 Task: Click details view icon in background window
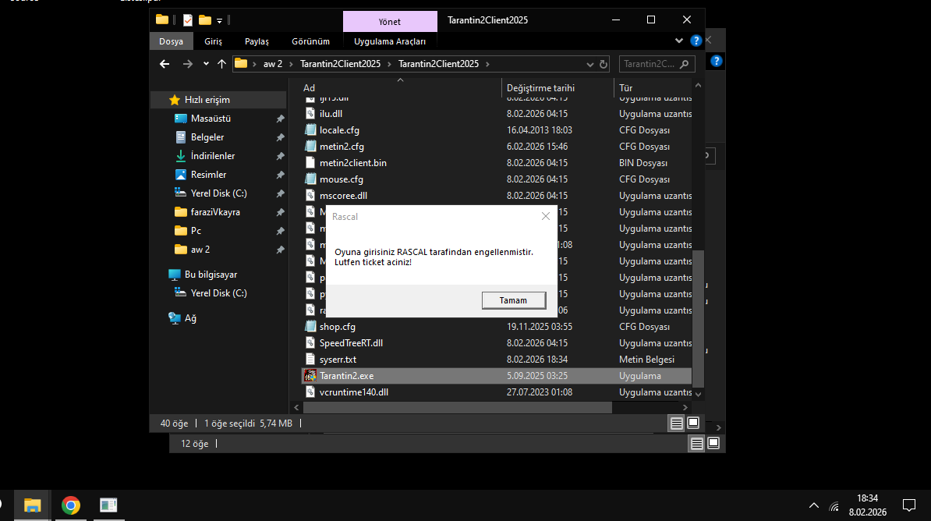tap(696, 444)
